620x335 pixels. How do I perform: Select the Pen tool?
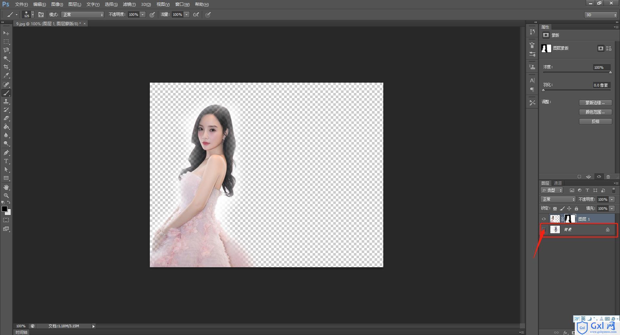pos(6,153)
